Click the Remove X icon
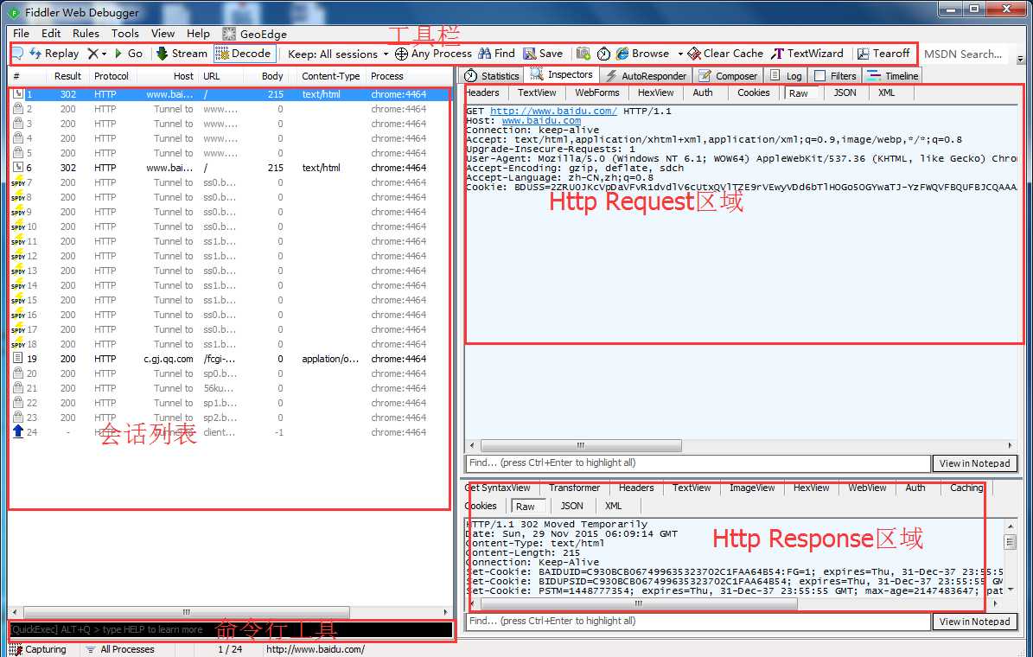Screen dimensions: 1033x657 [x=93, y=54]
